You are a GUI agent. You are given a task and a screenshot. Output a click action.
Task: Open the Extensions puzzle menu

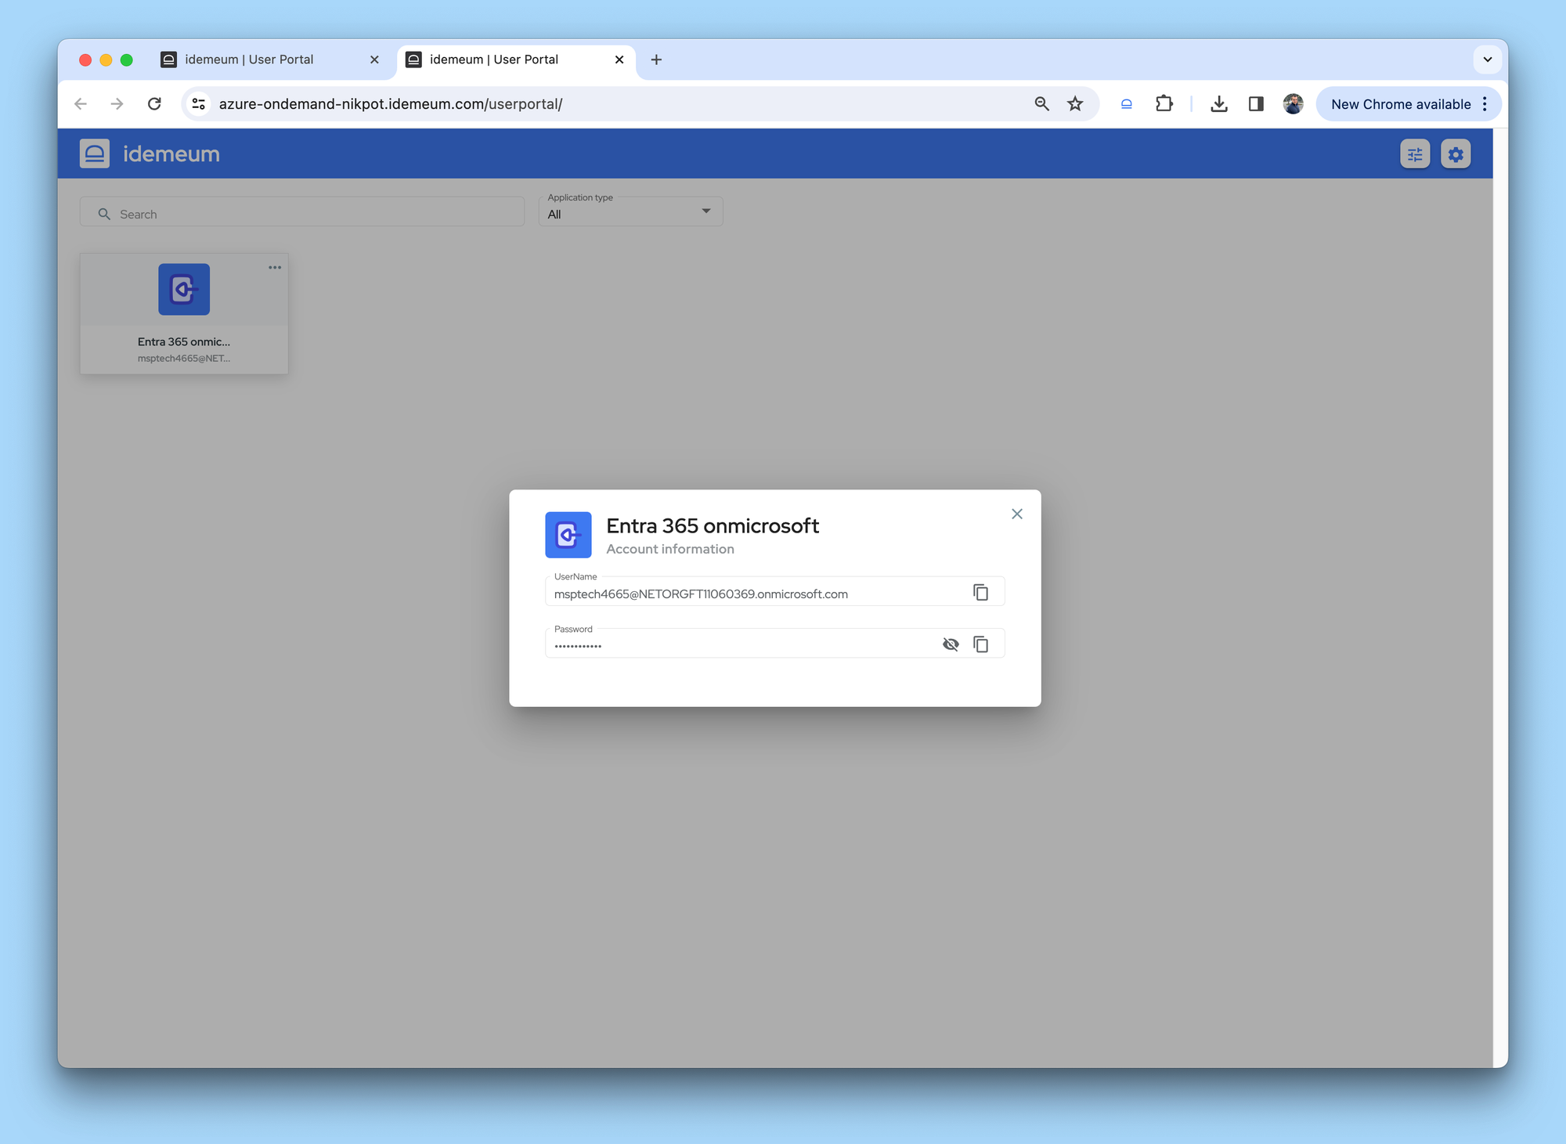coord(1164,103)
